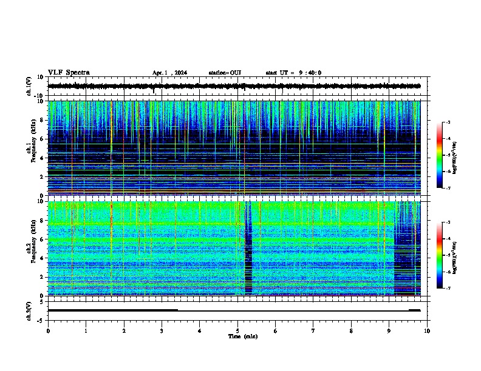Click the "ch.3(V)" axis label
481x371 pixels.
pyautogui.click(x=29, y=312)
